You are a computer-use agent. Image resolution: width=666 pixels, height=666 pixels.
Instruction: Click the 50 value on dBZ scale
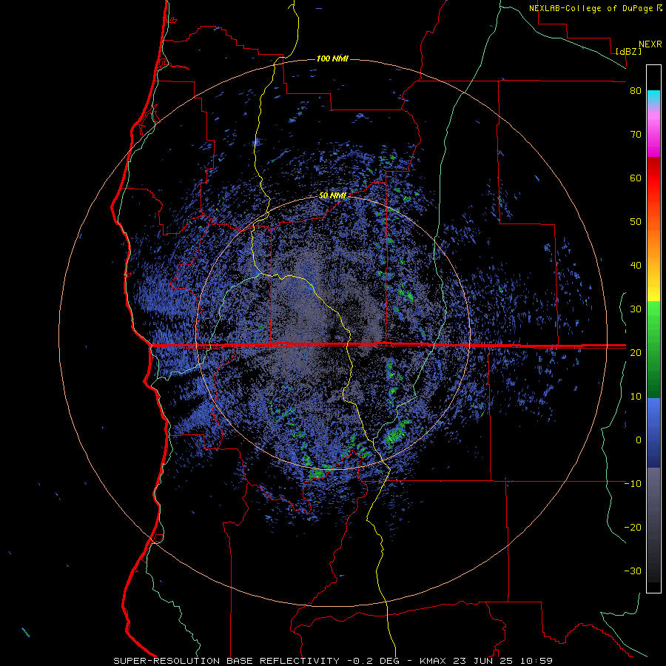[636, 222]
